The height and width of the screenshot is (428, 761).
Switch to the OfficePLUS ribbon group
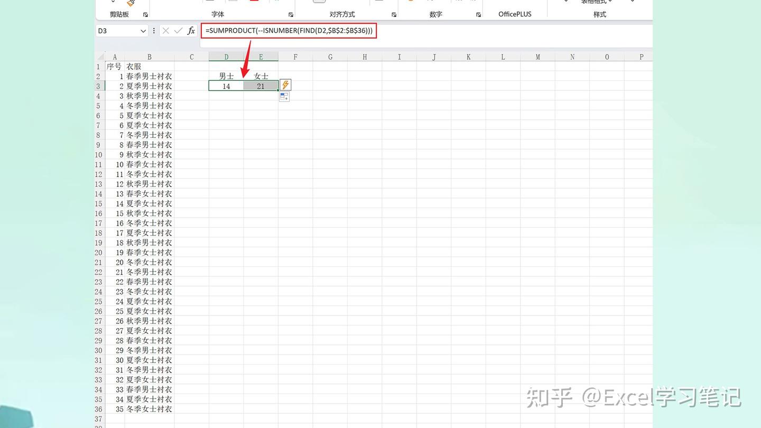[x=514, y=14]
